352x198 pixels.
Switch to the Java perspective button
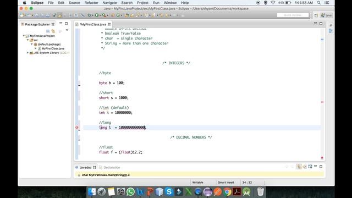pos(326,15)
